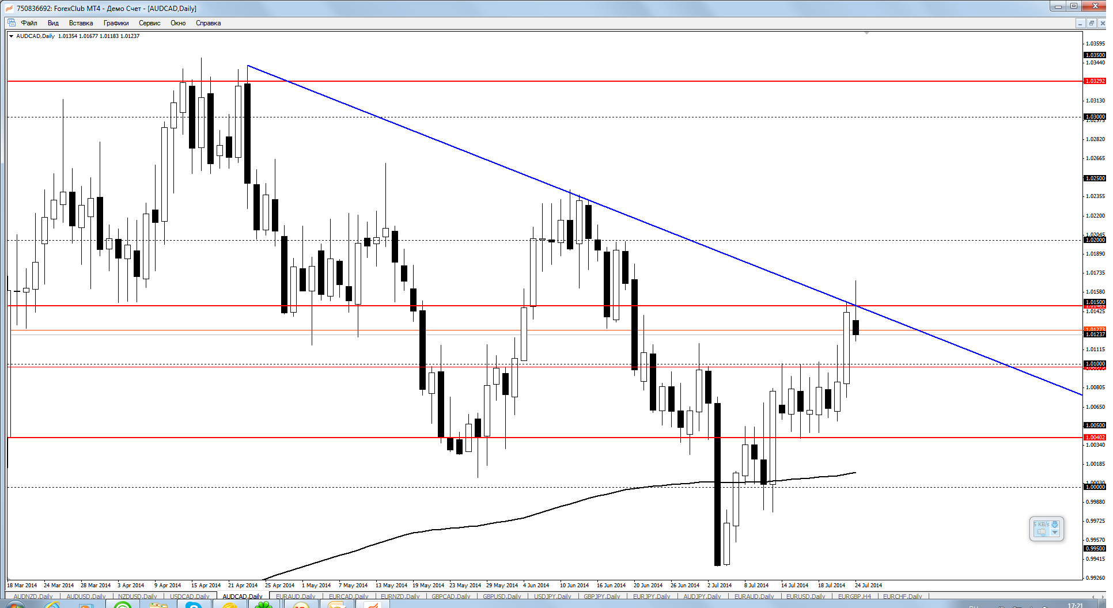The width and height of the screenshot is (1113, 608).
Task: Click the MetaTrader logo in title bar
Action: 9,8
